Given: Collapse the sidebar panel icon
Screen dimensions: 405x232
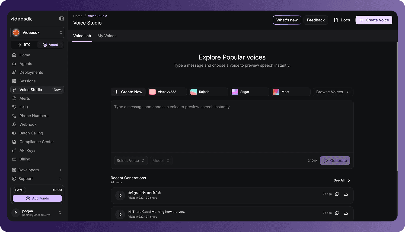Looking at the screenshot, I should pos(62,19).
